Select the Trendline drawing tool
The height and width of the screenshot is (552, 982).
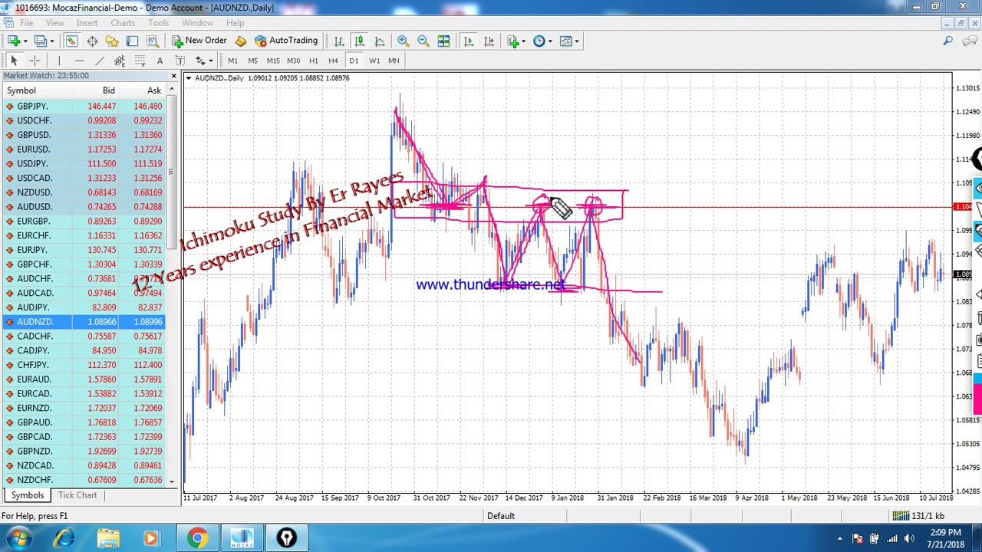pyautogui.click(x=99, y=61)
